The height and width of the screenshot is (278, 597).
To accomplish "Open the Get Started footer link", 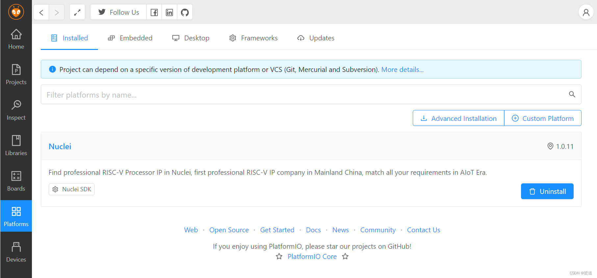I will point(277,230).
